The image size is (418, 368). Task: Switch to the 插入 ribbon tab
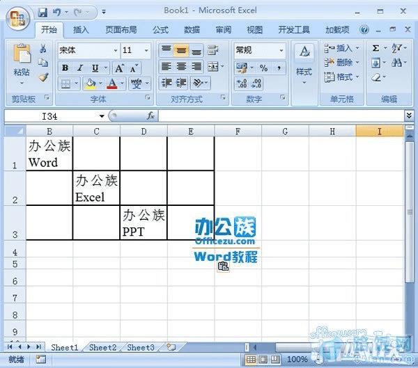[x=81, y=29]
